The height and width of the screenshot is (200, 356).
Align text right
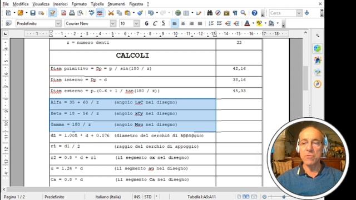[191, 23]
